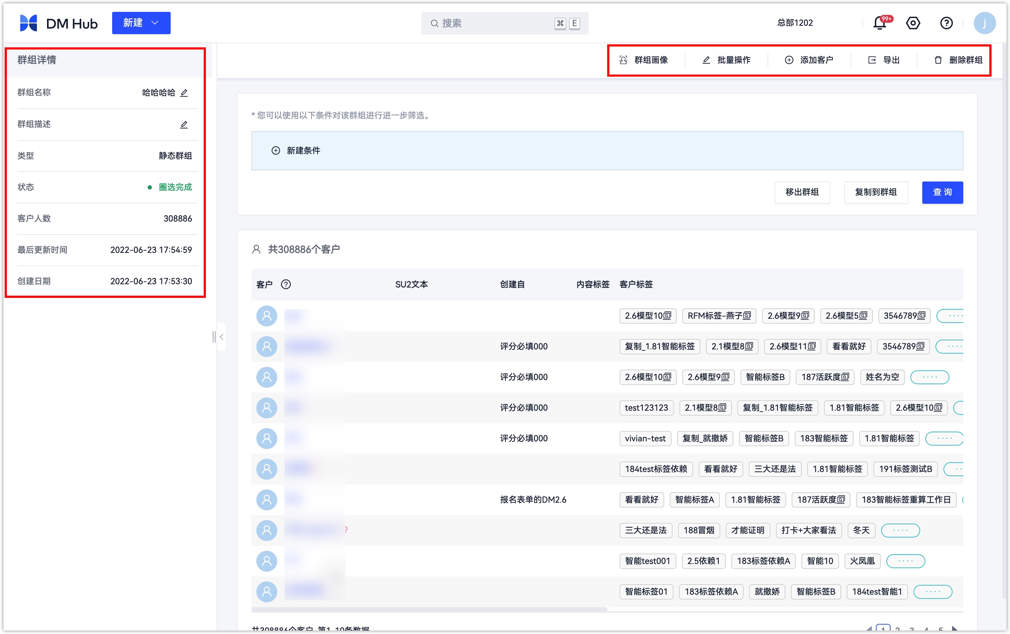Expand more tags in 冬天 row
1010x634 pixels.
point(900,531)
